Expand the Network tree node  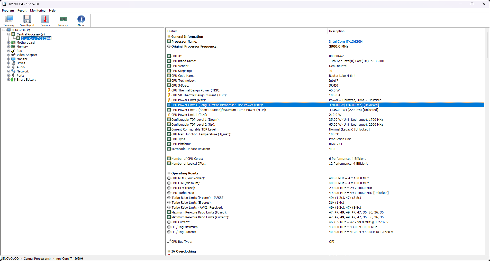tap(8, 71)
